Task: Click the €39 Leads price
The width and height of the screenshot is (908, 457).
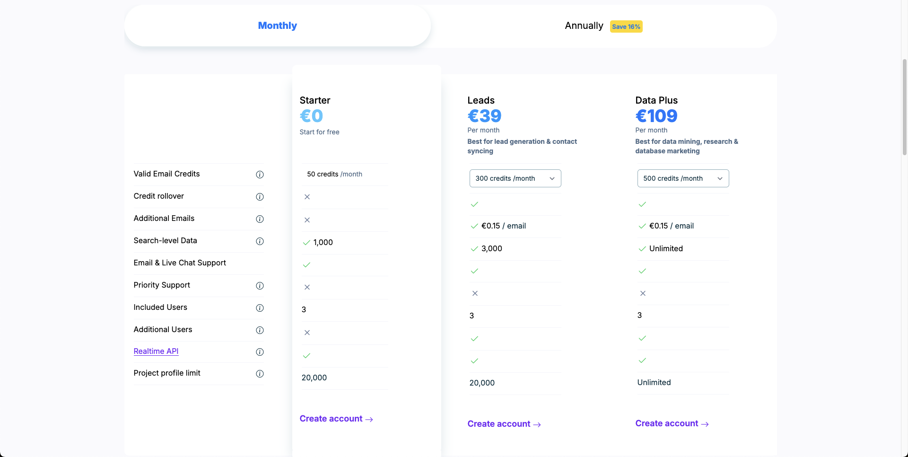Action: (484, 116)
